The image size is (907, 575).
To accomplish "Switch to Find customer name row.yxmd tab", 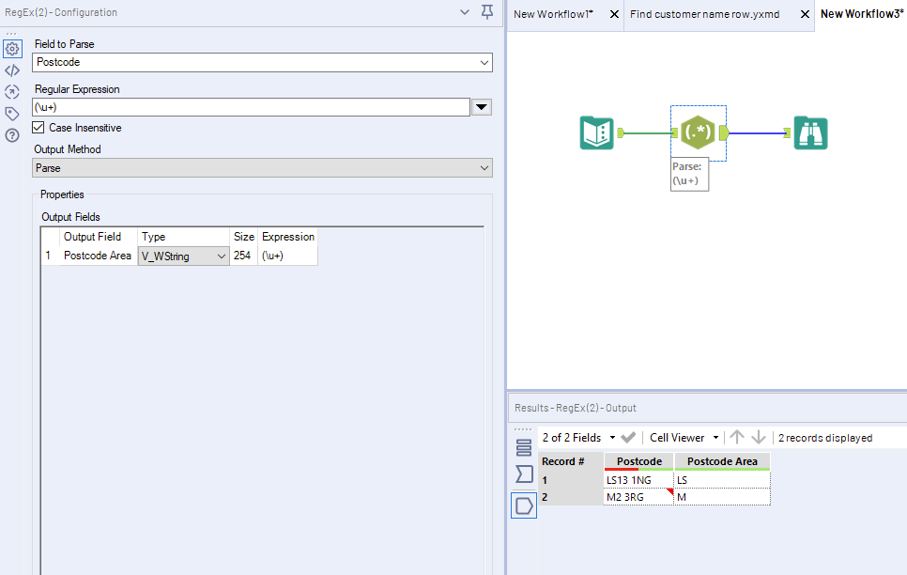I will [704, 14].
